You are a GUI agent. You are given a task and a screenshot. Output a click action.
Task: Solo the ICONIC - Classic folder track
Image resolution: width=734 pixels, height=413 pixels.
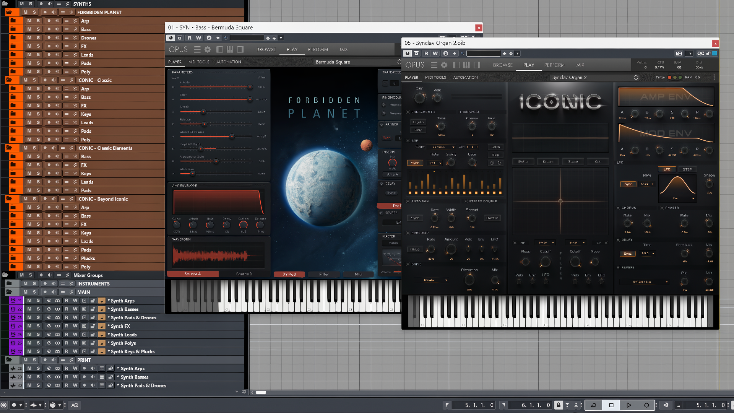(34, 80)
